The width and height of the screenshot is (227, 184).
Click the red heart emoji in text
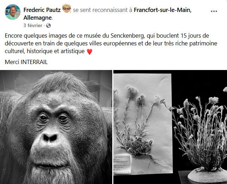(89, 51)
